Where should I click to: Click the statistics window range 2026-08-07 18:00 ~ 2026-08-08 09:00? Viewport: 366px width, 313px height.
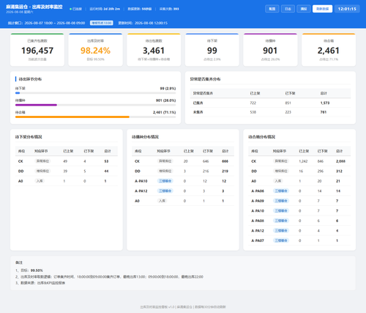(x=55, y=23)
